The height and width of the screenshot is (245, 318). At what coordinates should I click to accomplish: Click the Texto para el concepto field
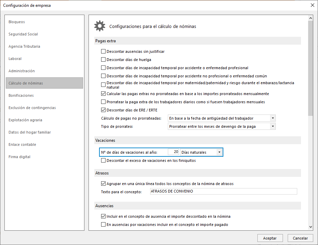tap(223, 192)
